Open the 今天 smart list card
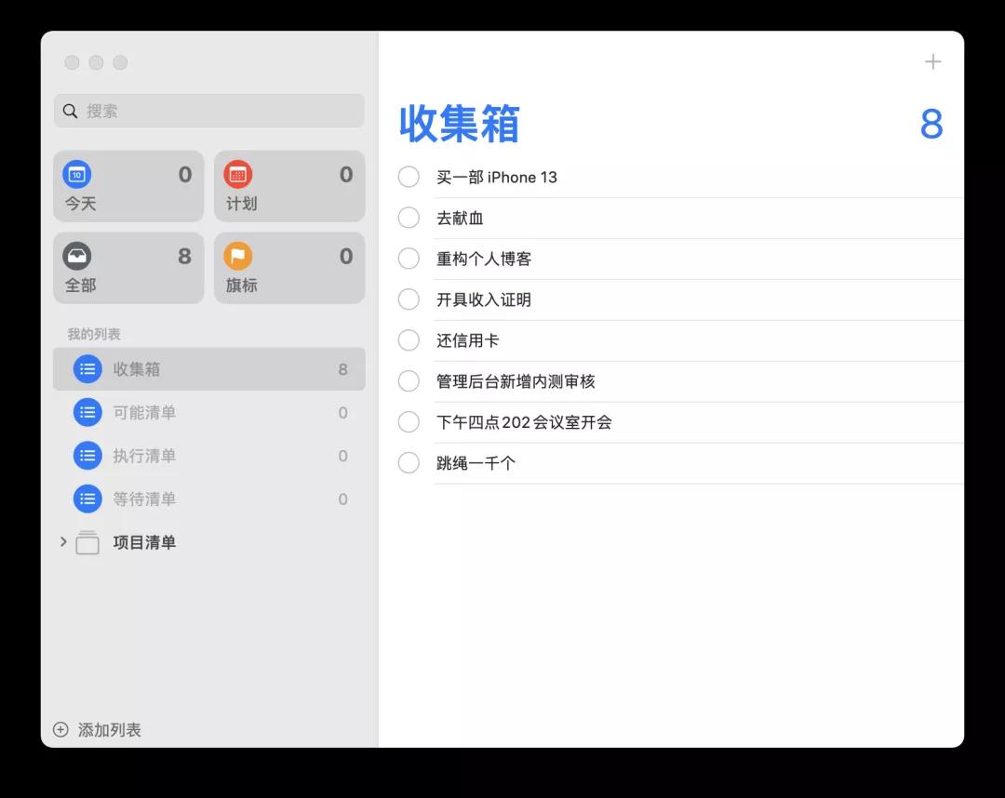The width and height of the screenshot is (1005, 798). [128, 186]
